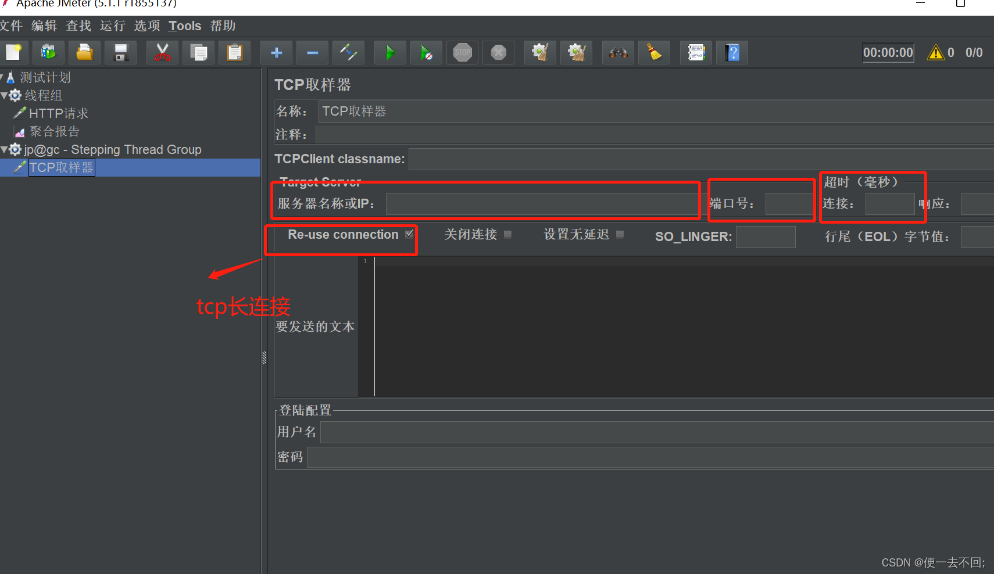The image size is (994, 574).
Task: Click the 00:00:00 elapsed time display
Action: [888, 53]
